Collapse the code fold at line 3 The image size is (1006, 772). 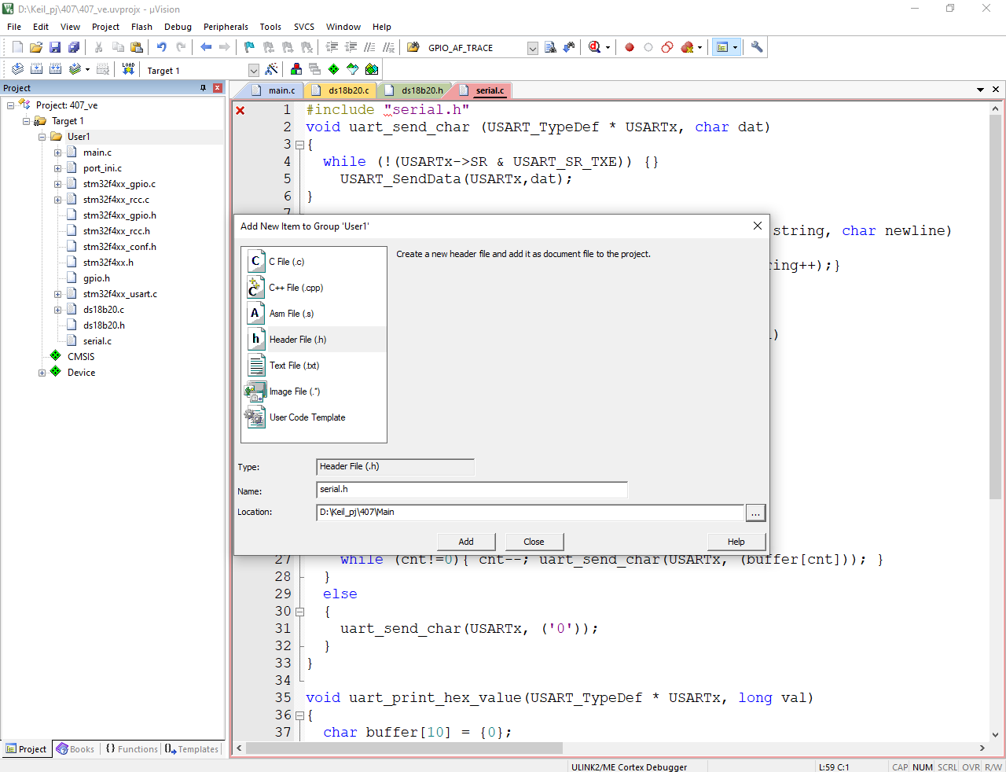(299, 145)
